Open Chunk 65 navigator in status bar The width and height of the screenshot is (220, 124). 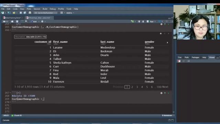point(17,115)
